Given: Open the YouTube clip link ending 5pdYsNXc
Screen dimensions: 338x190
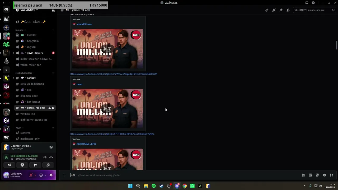Looking at the screenshot, I should point(112,134).
